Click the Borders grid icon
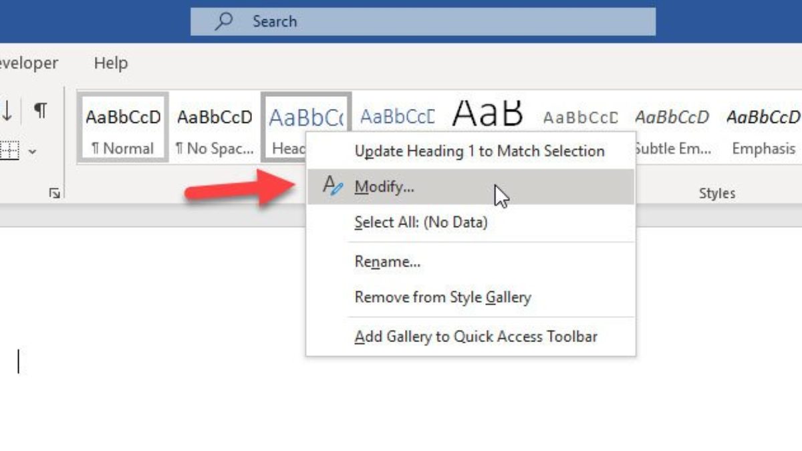802x451 pixels. pos(8,151)
